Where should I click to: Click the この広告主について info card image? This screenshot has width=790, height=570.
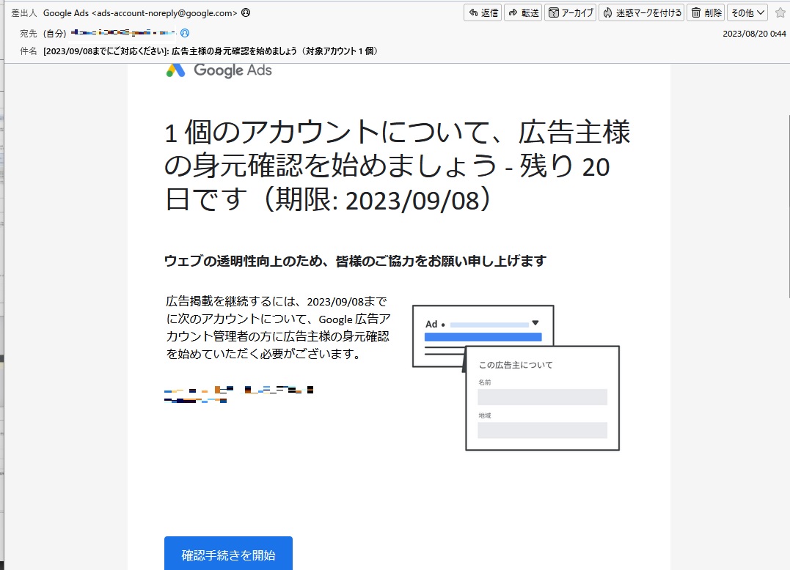tap(542, 398)
